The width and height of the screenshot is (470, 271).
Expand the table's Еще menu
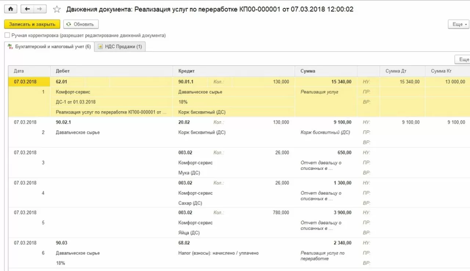coord(463,59)
